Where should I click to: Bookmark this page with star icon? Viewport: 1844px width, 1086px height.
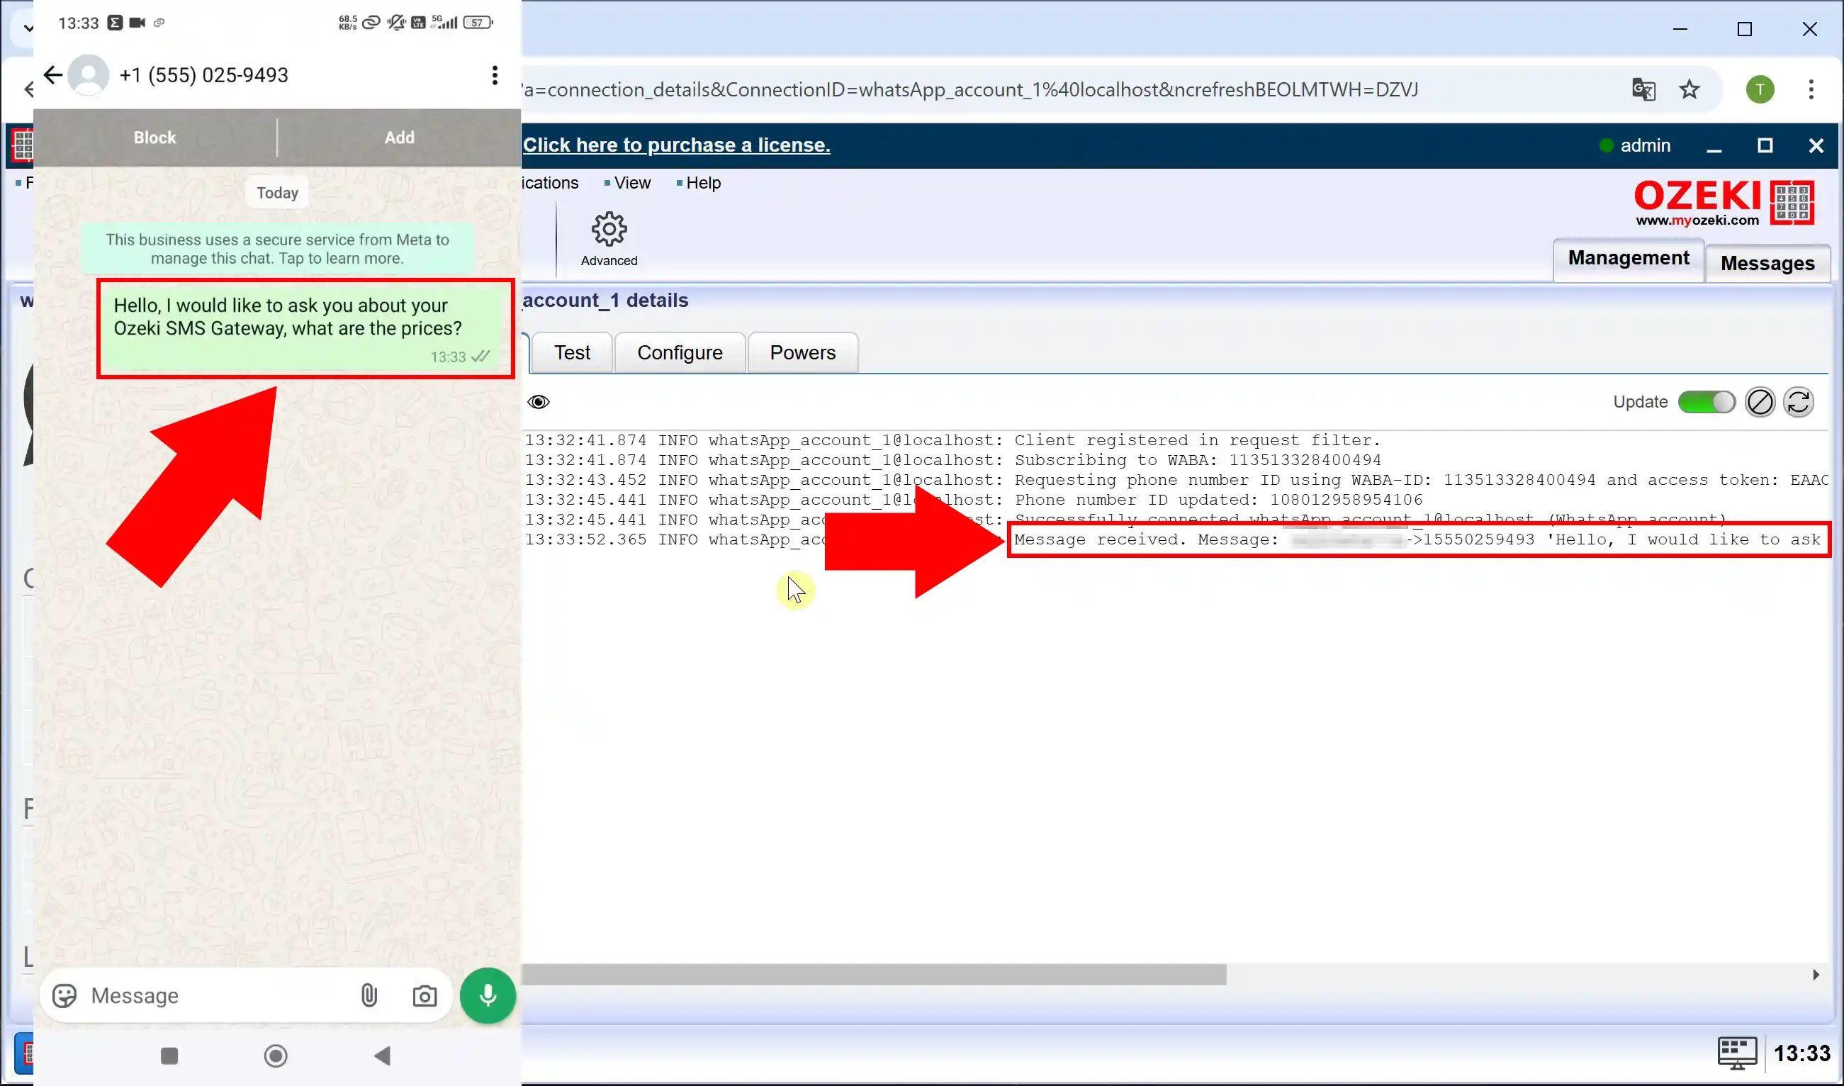(1689, 89)
